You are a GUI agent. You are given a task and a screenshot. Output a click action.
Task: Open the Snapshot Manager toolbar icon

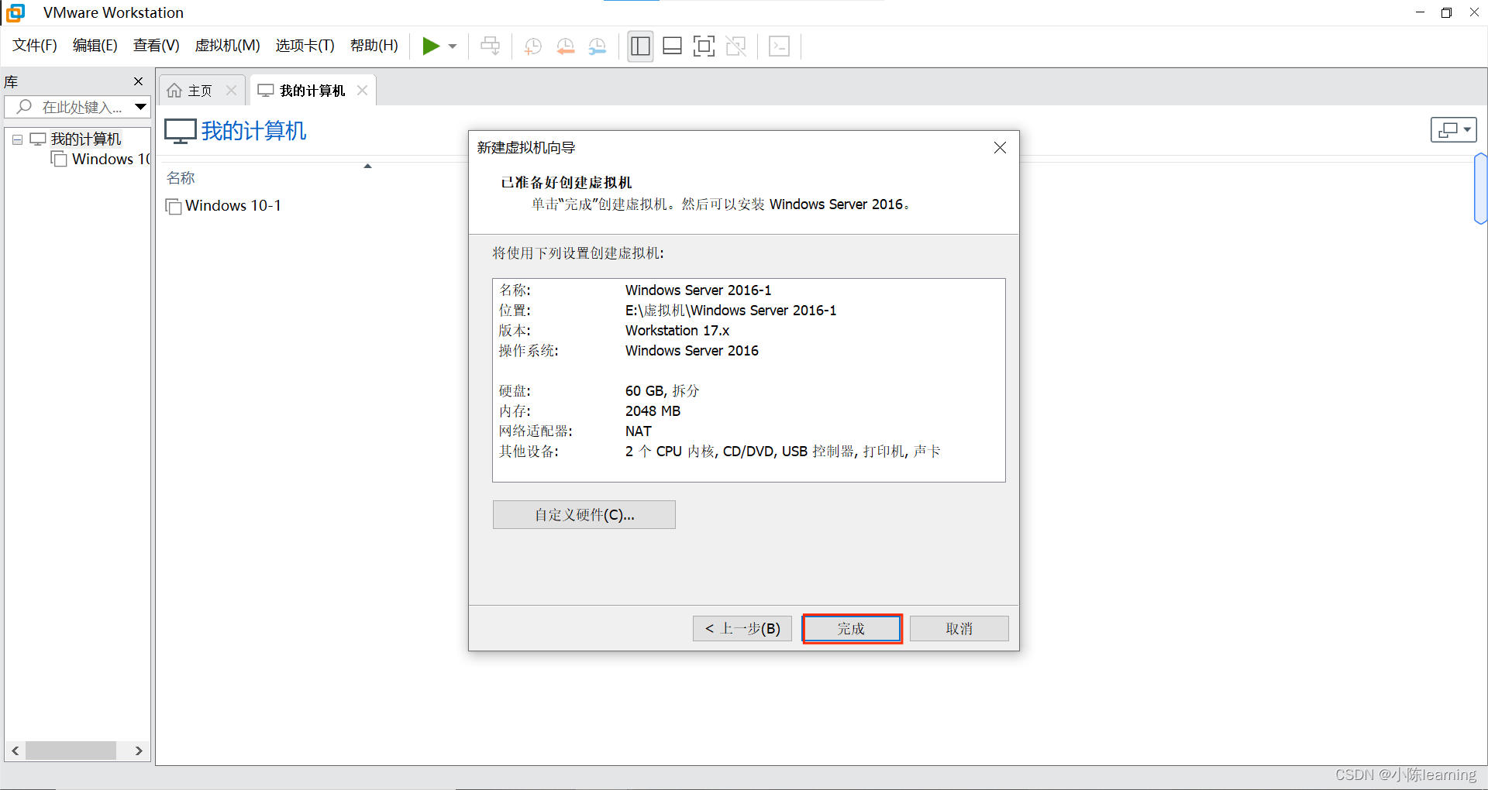(598, 46)
